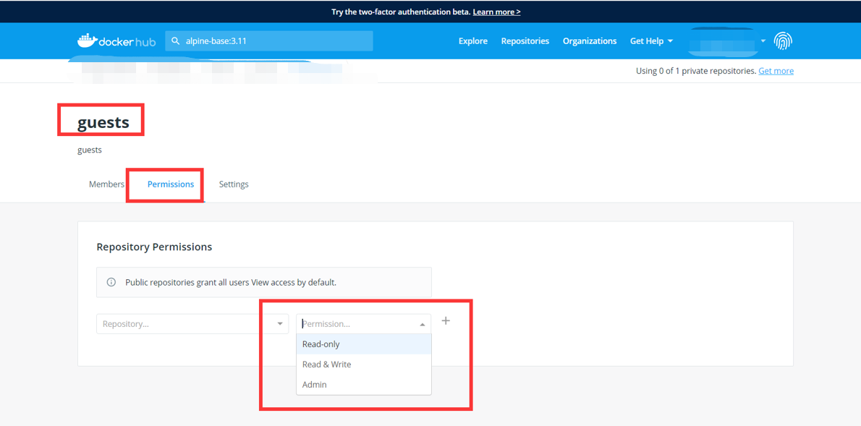Open the username dropdown caret
The width and height of the screenshot is (861, 426).
[763, 41]
